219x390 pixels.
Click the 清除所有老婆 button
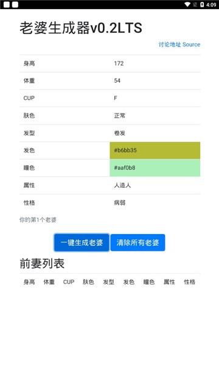pyautogui.click(x=138, y=243)
